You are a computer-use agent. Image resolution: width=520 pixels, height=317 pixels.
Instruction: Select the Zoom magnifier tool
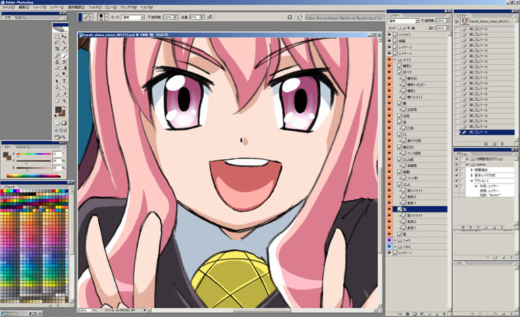point(64,100)
